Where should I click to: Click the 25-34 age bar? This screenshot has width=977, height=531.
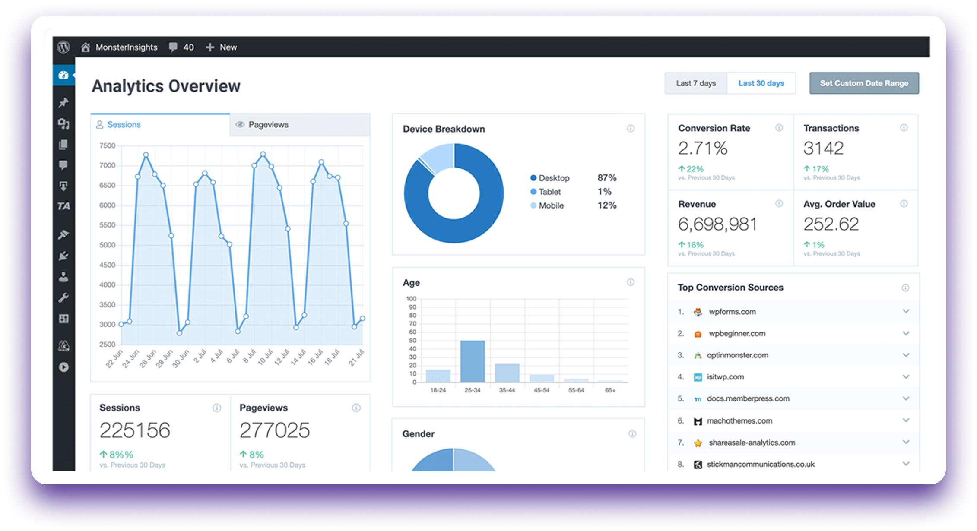coord(473,361)
